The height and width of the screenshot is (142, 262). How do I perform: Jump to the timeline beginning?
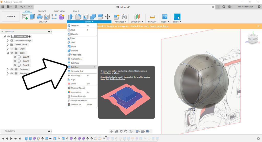click(x=3, y=138)
